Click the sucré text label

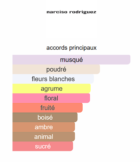point(43,146)
